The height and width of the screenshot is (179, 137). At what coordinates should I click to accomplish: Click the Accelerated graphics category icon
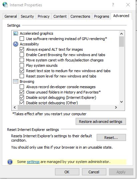click(x=16, y=33)
